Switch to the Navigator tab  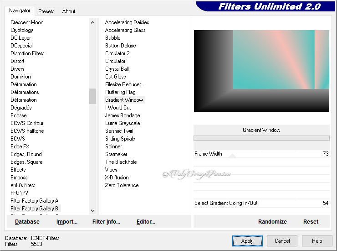pos(20,10)
